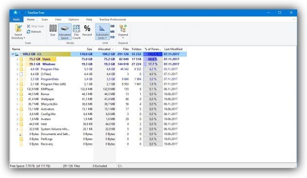Set unit to GB
Viewport: 307px width, 178px height.
tap(113, 26)
